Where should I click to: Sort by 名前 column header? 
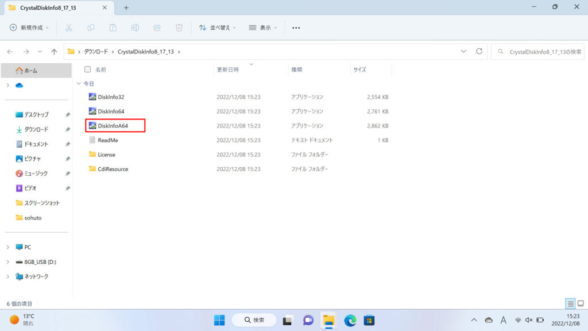coord(100,70)
